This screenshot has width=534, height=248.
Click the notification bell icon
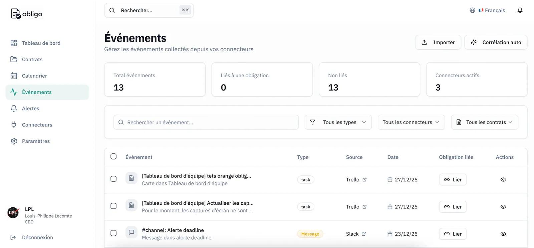(520, 10)
